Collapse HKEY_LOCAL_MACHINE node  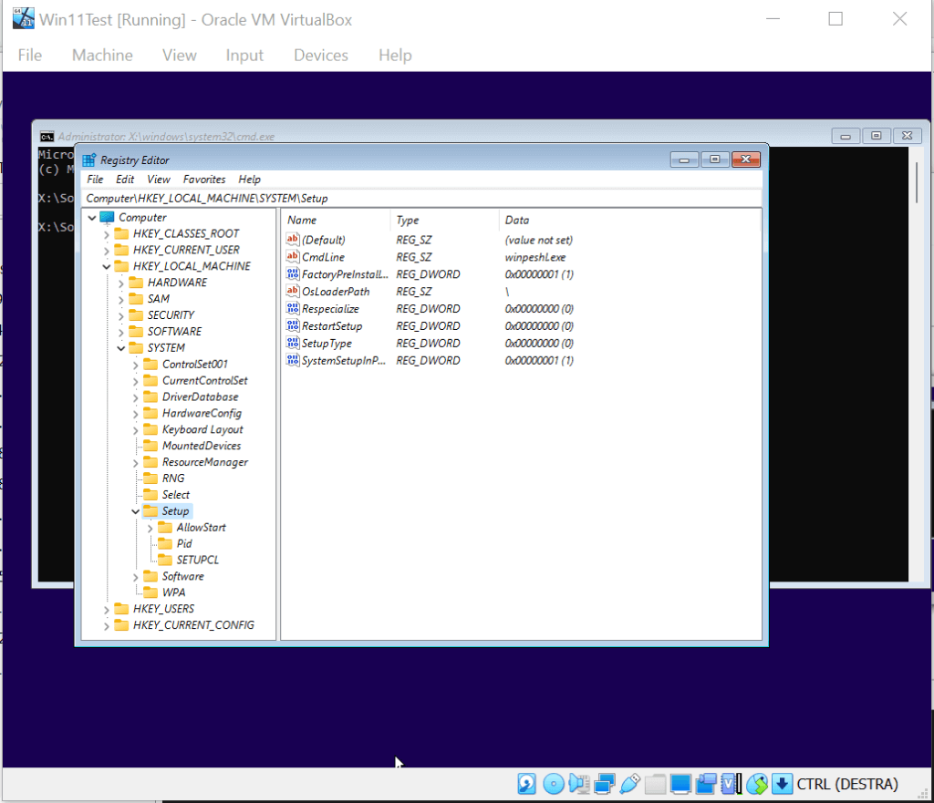tap(106, 267)
